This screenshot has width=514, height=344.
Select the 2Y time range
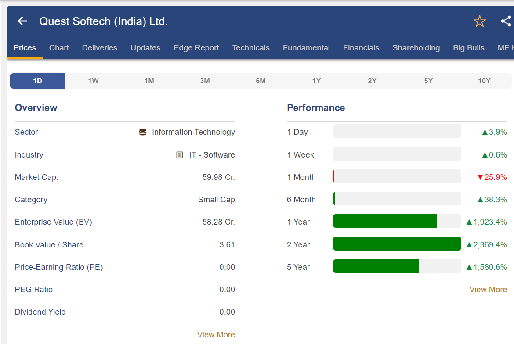(x=372, y=81)
